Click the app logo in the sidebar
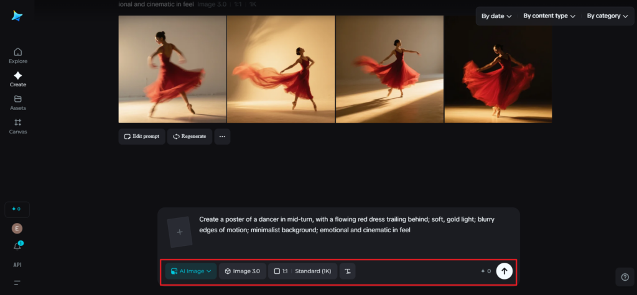Image resolution: width=637 pixels, height=295 pixels. pos(17,16)
